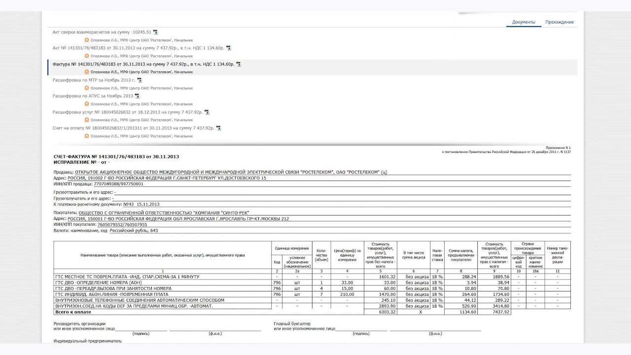Click download icon beside Акт № 141301/76/483183
The height and width of the screenshot is (355, 631).
pyautogui.click(x=228, y=48)
